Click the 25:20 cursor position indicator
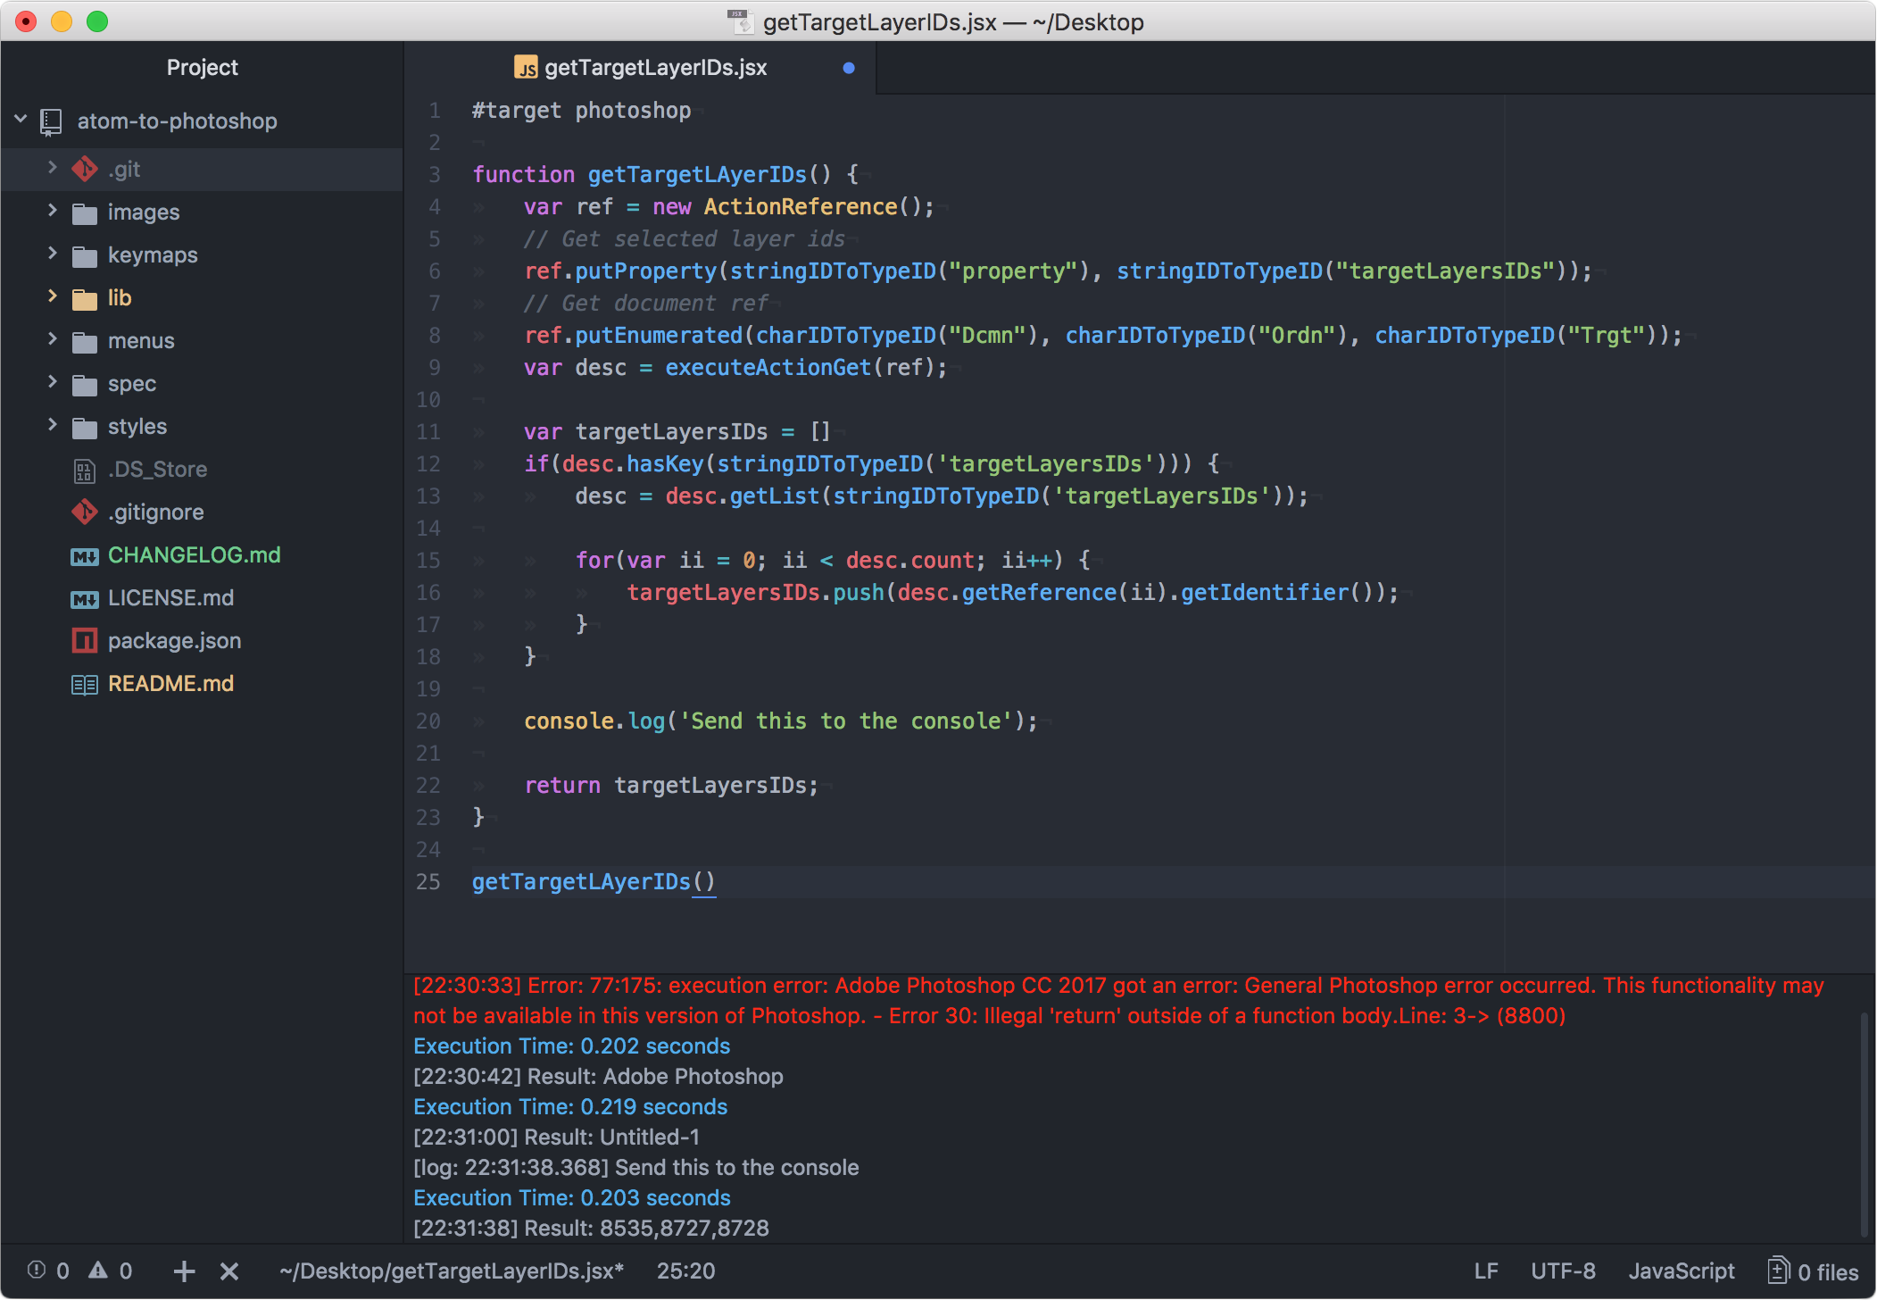1877x1300 pixels. point(685,1271)
